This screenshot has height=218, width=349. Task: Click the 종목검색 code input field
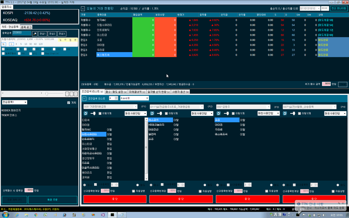22,33
